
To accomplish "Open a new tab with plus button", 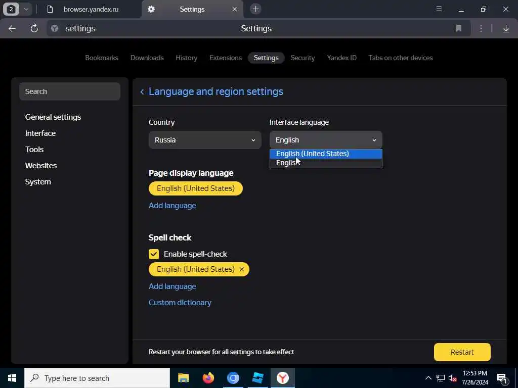I will [255, 9].
